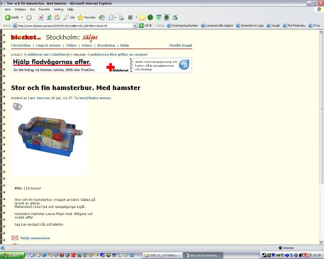The height and width of the screenshot is (259, 324).
Task: Open the Visa menu
Action: pos(32,10)
